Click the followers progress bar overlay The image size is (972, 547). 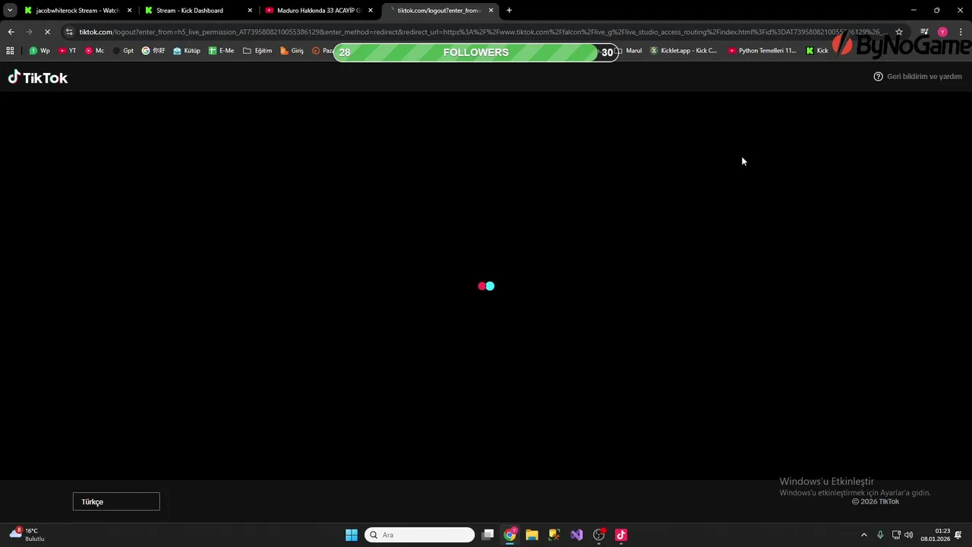(x=476, y=52)
